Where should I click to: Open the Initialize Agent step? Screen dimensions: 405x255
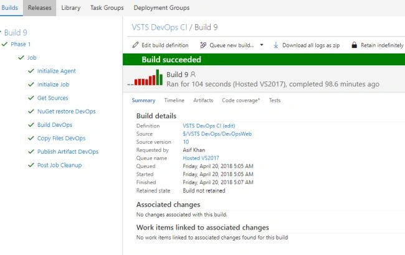coord(56,71)
